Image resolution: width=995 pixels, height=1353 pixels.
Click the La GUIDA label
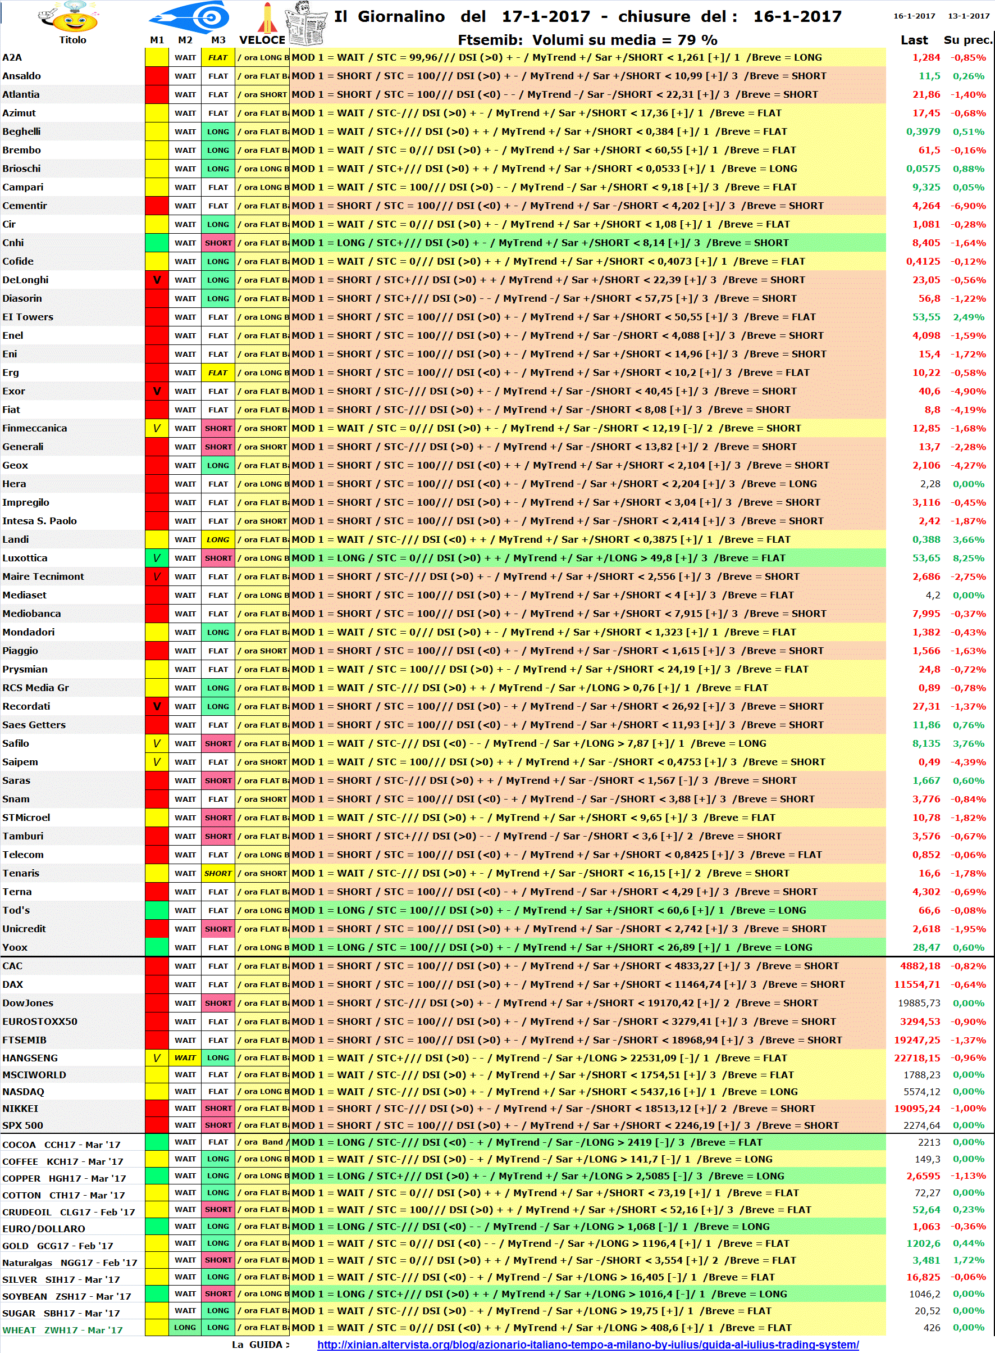click(x=260, y=1344)
